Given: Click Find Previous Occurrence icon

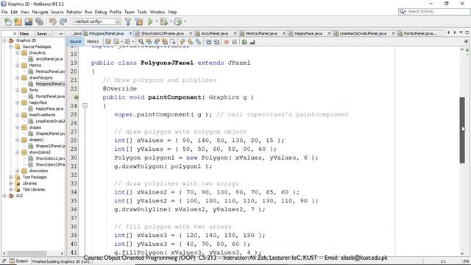Looking at the screenshot, I should [x=149, y=42].
